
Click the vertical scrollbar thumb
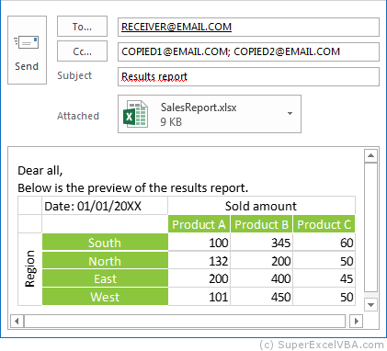coord(370,228)
